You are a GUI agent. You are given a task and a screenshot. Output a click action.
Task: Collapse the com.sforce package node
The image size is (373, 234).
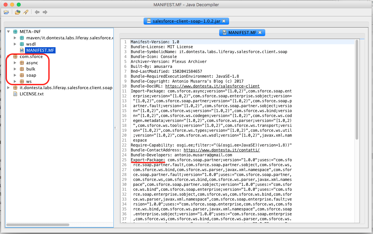tap(8, 56)
